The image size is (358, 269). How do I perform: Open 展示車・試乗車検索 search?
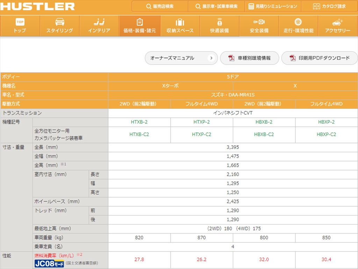tap(216, 6)
